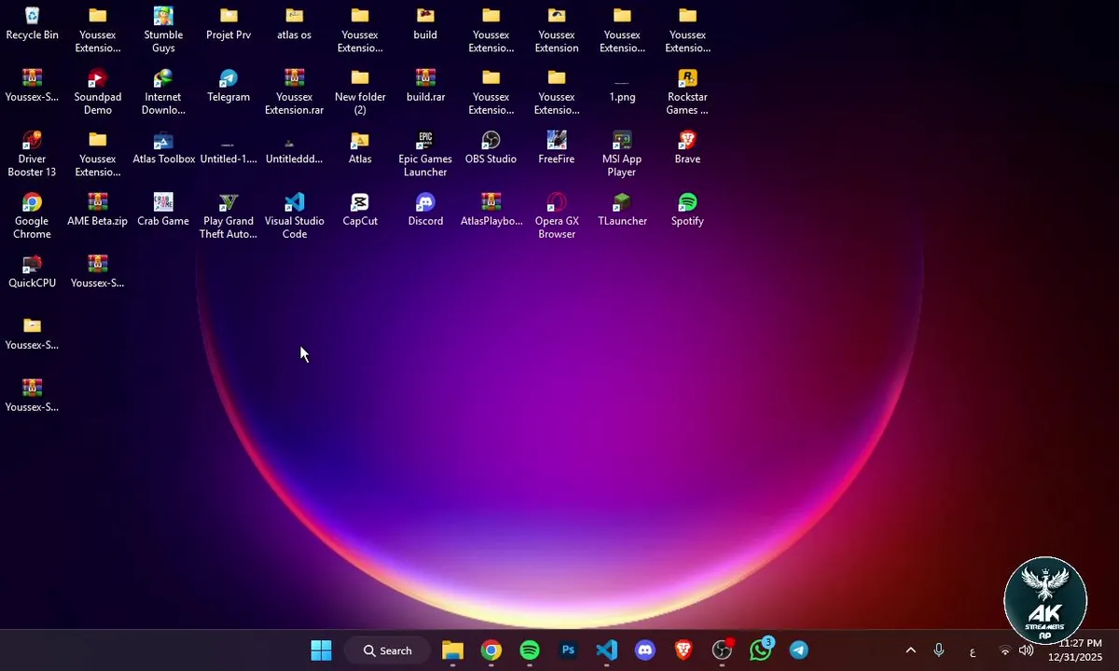Screen dimensions: 1119x671
Task: Click the Opera GX Browser shortcut
Action: coord(557,216)
